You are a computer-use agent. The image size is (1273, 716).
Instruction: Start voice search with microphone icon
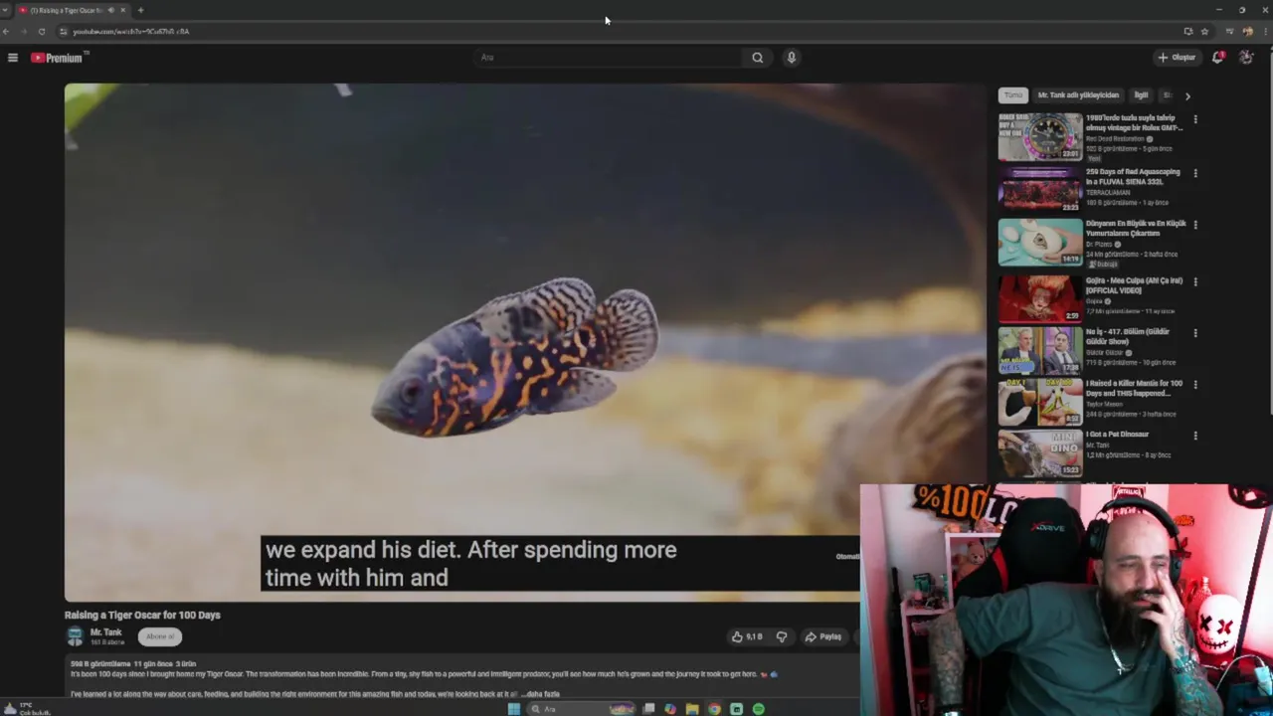click(792, 58)
